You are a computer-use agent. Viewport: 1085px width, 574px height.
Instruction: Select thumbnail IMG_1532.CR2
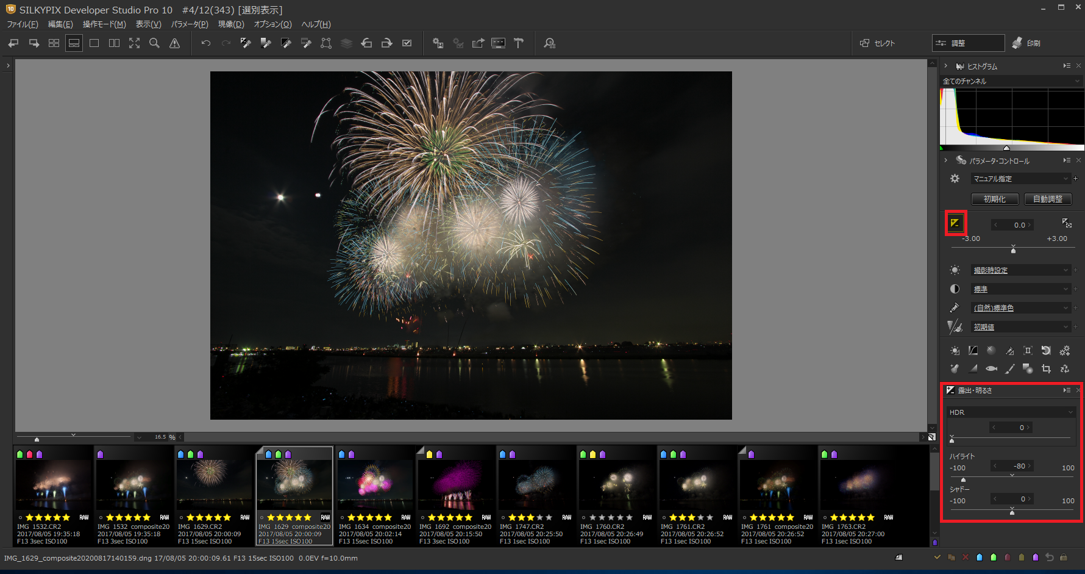54,497
